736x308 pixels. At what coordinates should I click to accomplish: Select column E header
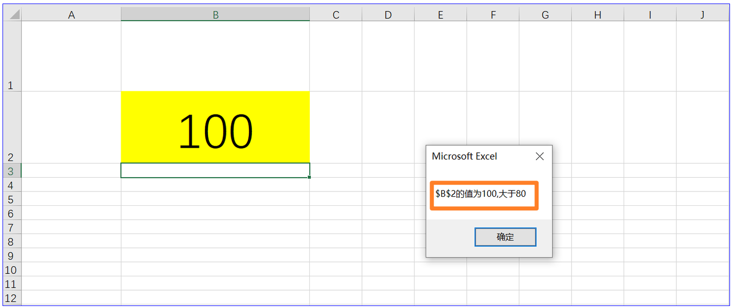440,14
